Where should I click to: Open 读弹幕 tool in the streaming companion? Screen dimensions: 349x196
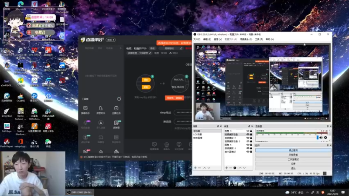pos(116,125)
